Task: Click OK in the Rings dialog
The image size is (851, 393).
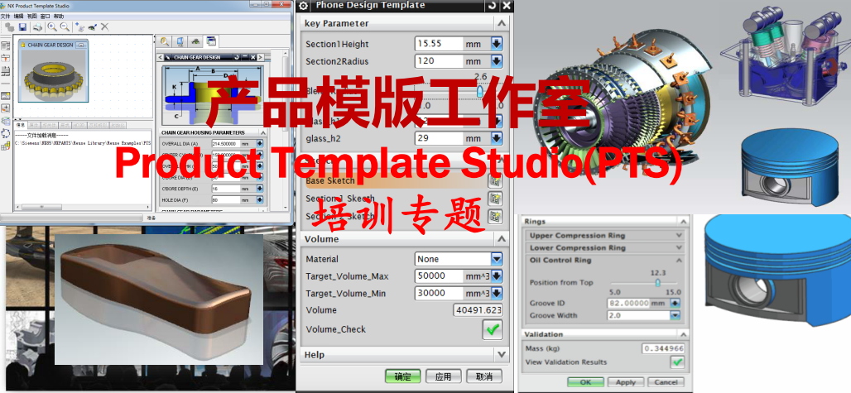Action: click(585, 382)
